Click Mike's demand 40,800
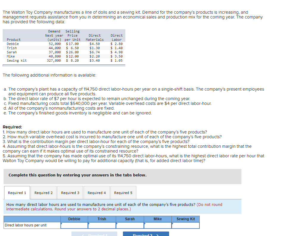295x236 pixels. (x=55, y=56)
